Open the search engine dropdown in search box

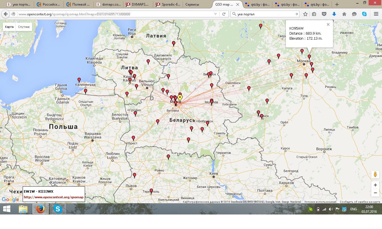[x=234, y=14]
